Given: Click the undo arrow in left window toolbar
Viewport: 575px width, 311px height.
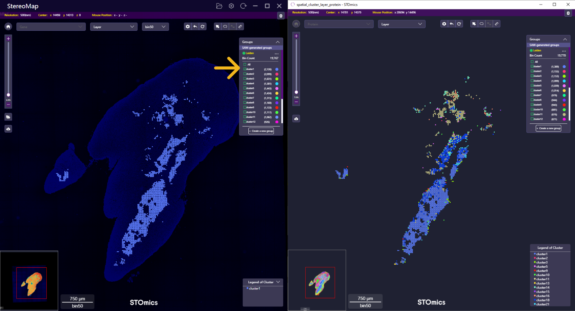Looking at the screenshot, I should [195, 27].
